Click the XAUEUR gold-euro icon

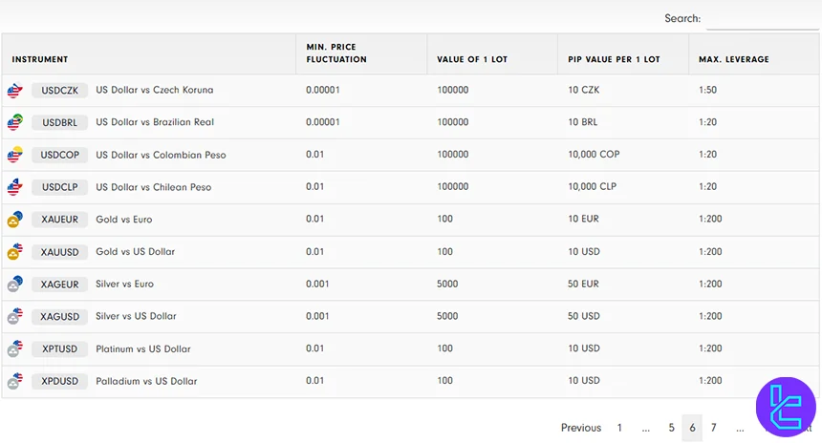pos(14,220)
